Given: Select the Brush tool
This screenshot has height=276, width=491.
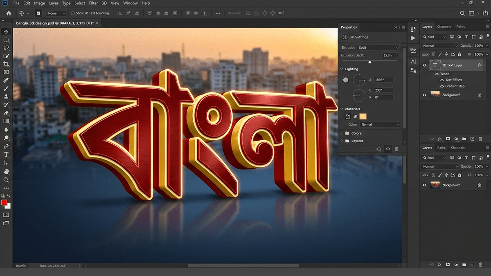Looking at the screenshot, I should (6, 88).
